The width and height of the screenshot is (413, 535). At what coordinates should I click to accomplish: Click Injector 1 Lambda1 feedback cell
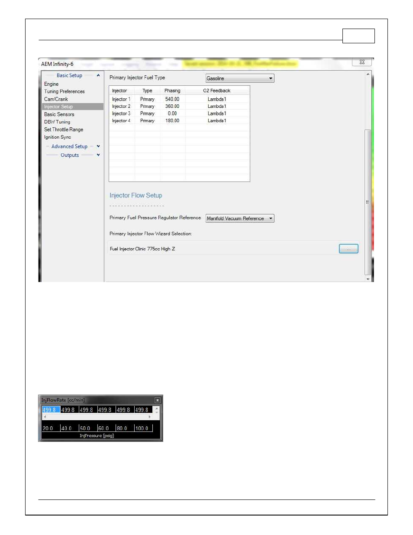click(x=217, y=99)
